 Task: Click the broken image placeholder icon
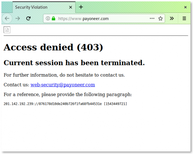pos(7,30)
